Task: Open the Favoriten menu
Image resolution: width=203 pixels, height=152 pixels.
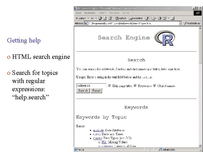Action: point(114,13)
